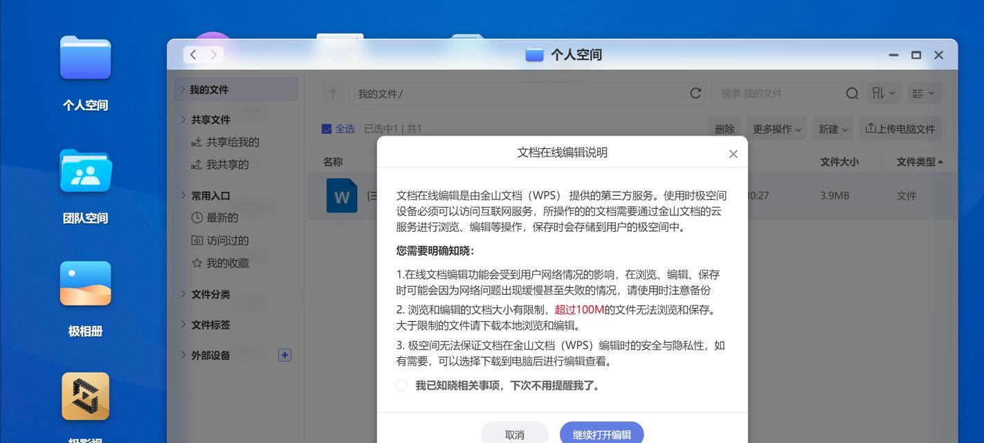Open 我的收藏 favorites
The image size is (984, 443).
point(220,263)
